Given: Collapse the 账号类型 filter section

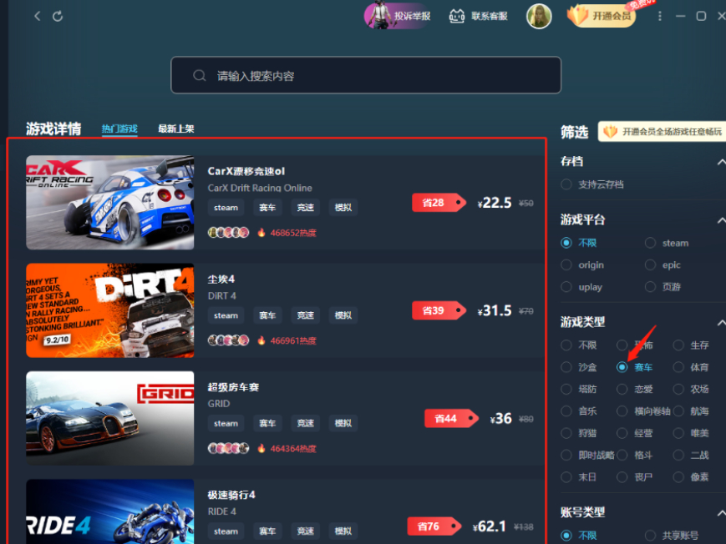Looking at the screenshot, I should [721, 513].
